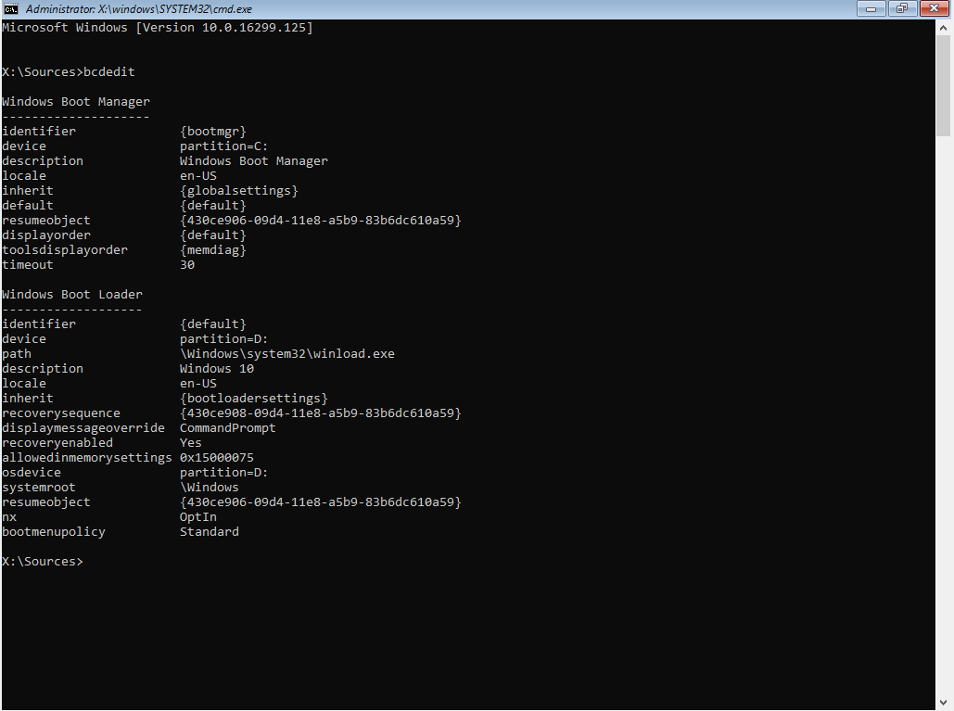The image size is (954, 711).
Task: Click the vertical scrollbar down arrow
Action: tap(944, 702)
